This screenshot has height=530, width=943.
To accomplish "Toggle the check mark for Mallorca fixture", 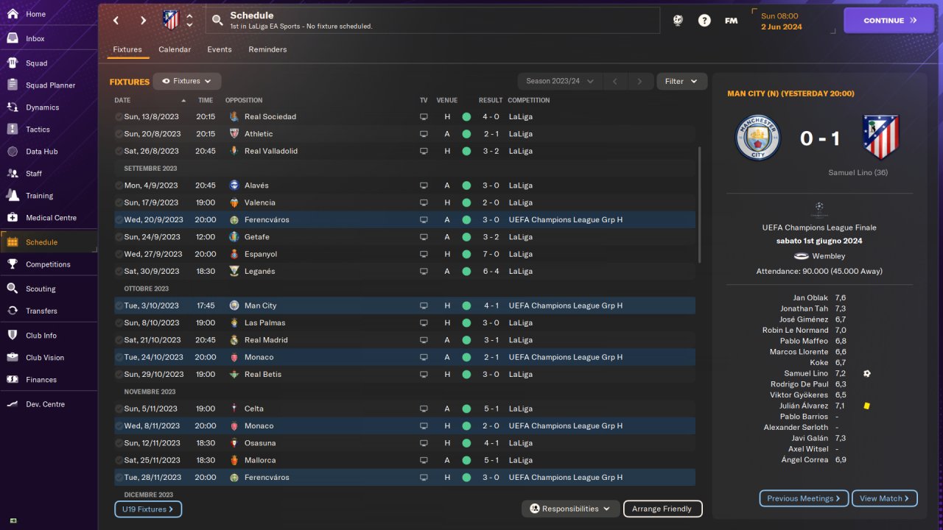I will (x=119, y=460).
